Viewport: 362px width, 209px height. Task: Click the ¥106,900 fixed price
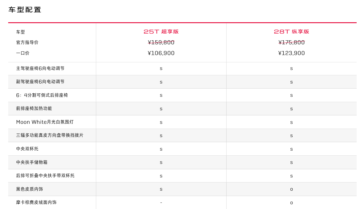pyautogui.click(x=161, y=53)
